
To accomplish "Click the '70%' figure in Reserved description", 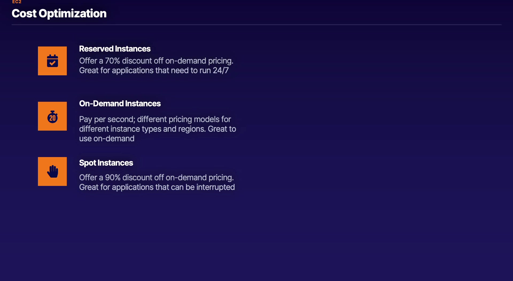I will click(x=112, y=61).
